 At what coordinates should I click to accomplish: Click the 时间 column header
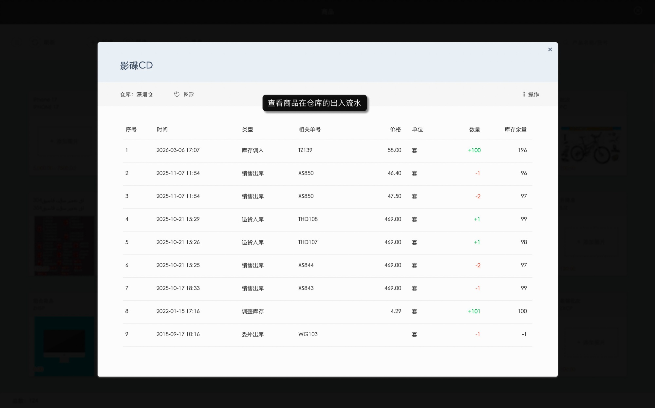(x=162, y=129)
